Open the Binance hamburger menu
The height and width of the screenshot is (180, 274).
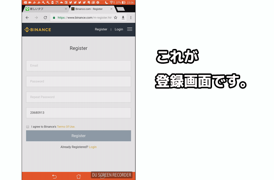point(130,29)
